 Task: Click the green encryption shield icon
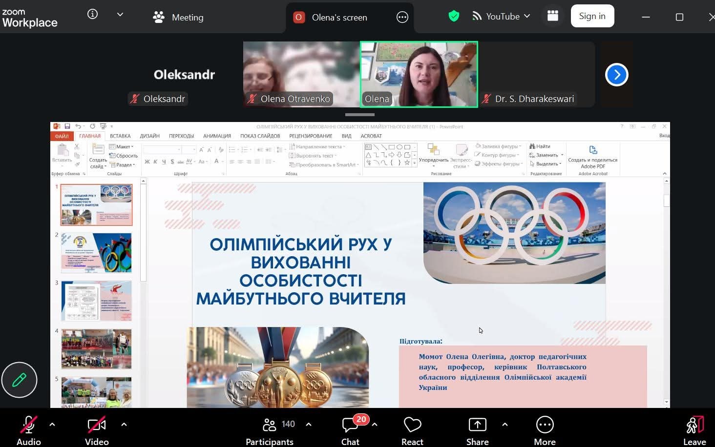pyautogui.click(x=454, y=16)
